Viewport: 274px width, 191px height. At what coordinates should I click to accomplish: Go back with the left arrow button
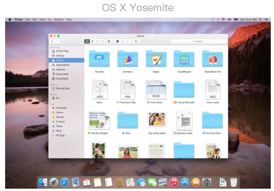tap(52, 41)
